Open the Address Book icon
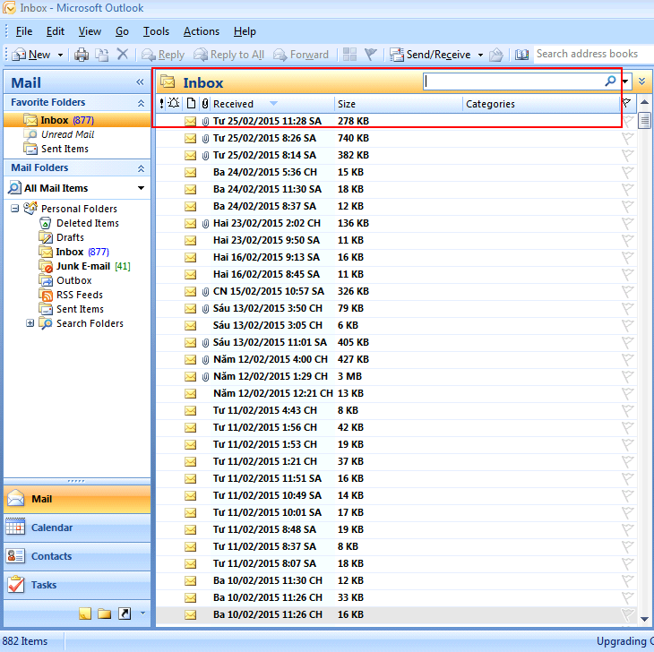The width and height of the screenshot is (654, 652). click(x=521, y=55)
